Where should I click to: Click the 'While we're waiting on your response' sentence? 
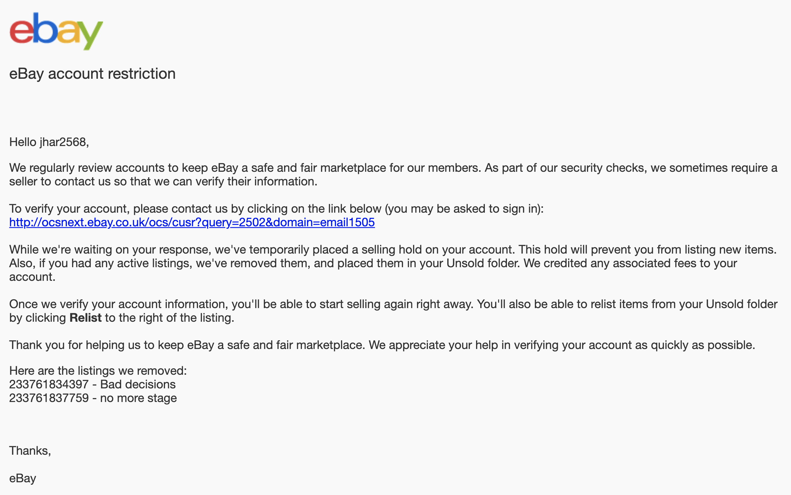[x=261, y=250]
